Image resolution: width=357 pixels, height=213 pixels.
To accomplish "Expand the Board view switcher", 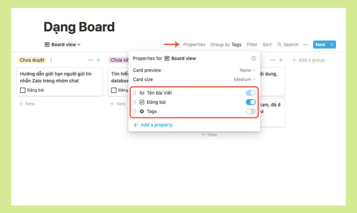I will click(63, 45).
